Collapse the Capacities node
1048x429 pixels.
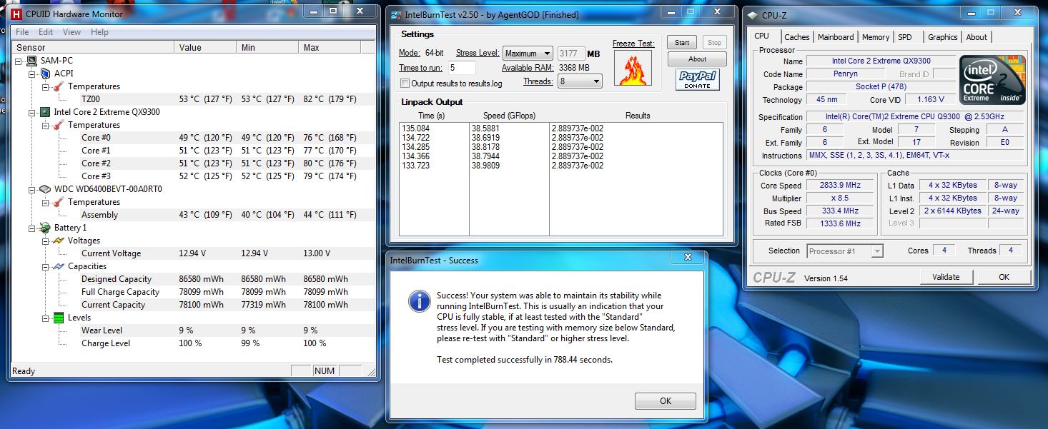tap(45, 266)
